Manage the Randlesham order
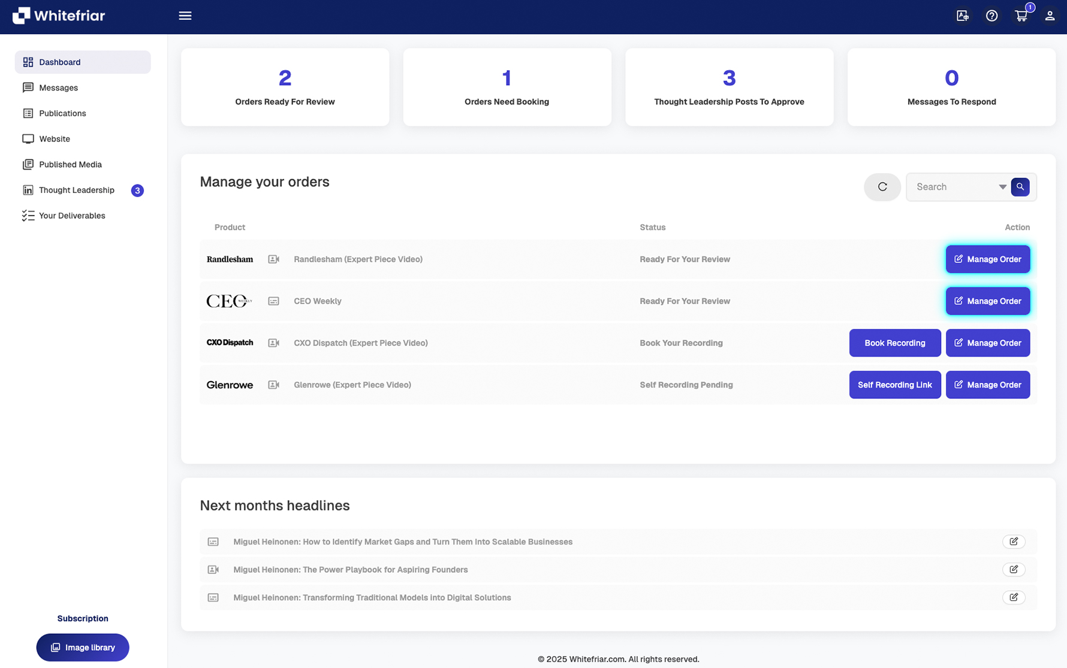 click(x=987, y=259)
